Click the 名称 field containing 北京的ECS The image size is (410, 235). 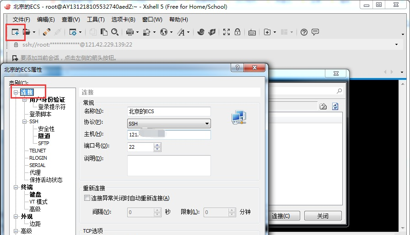tap(169, 112)
